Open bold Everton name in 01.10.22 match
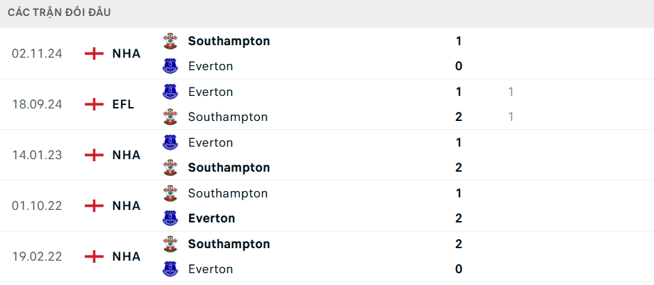 point(211,218)
